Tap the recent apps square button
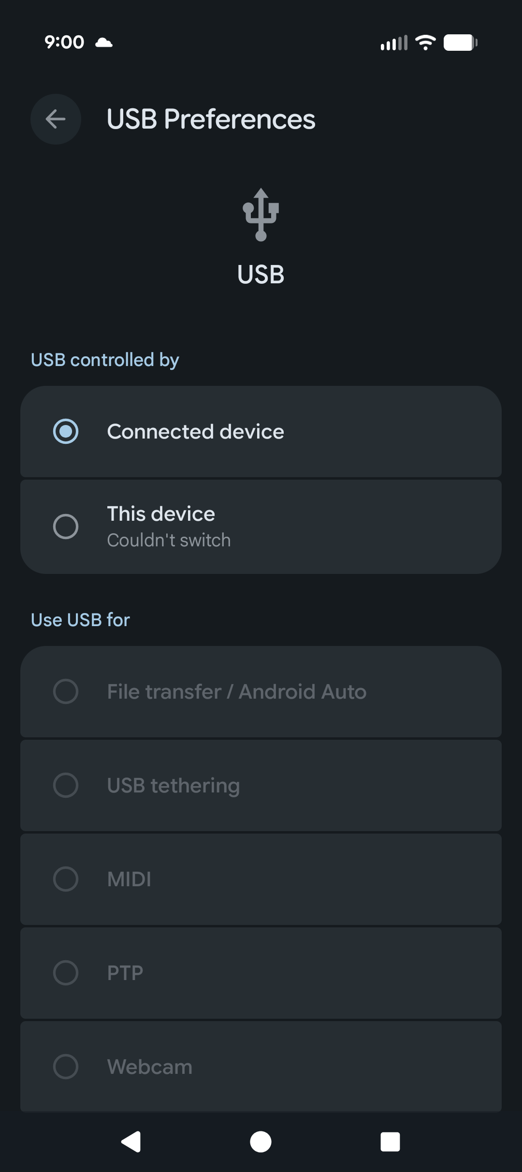The height and width of the screenshot is (1172, 522). pyautogui.click(x=390, y=1142)
